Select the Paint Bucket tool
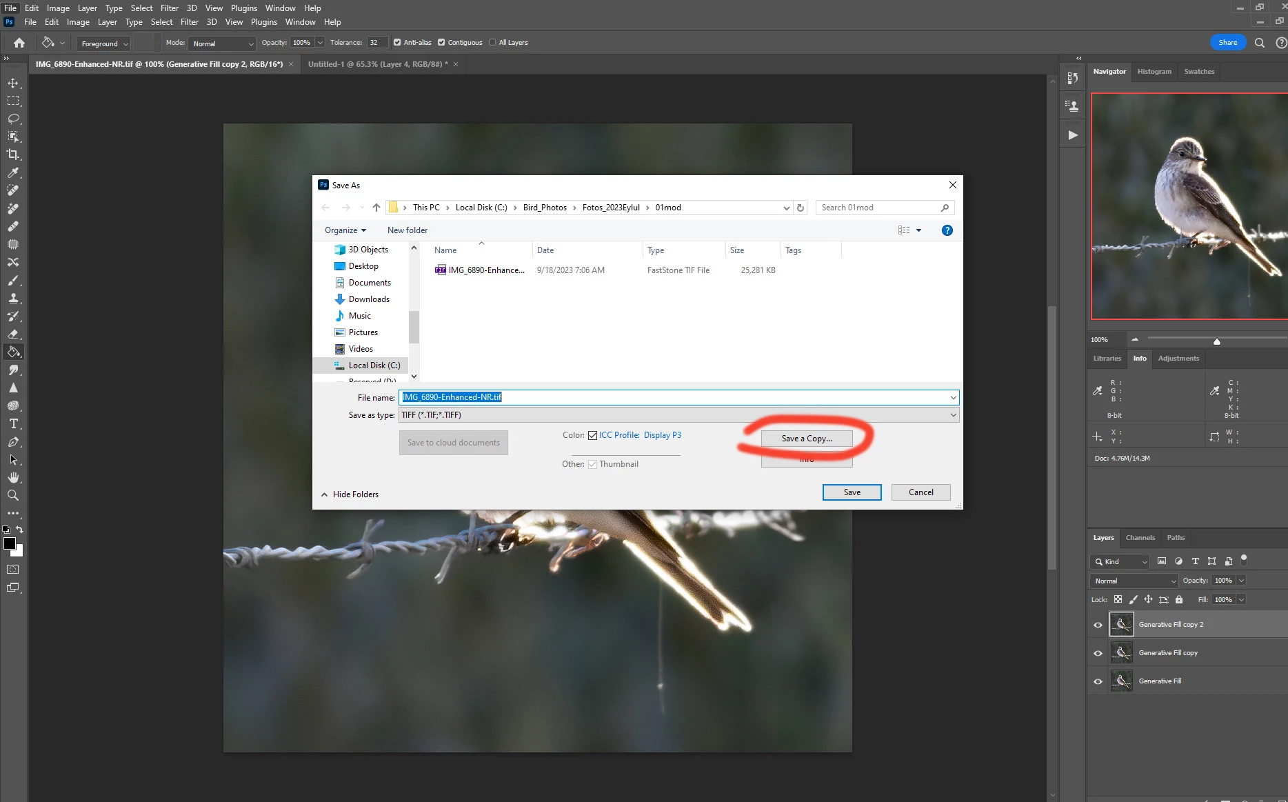 13,352
